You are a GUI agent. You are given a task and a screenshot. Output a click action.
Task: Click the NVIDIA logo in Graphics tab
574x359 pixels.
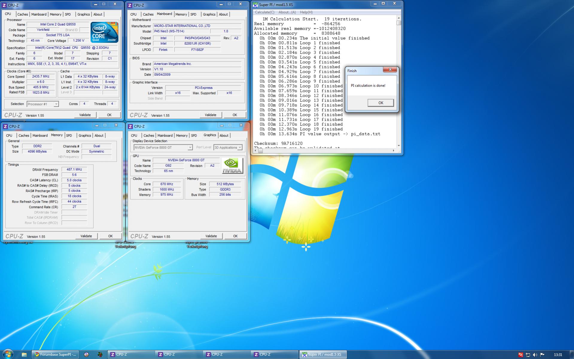[x=232, y=166]
